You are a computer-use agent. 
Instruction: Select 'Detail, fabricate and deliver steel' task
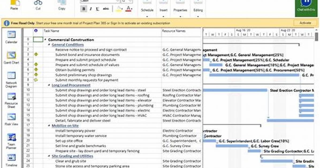point(83,121)
